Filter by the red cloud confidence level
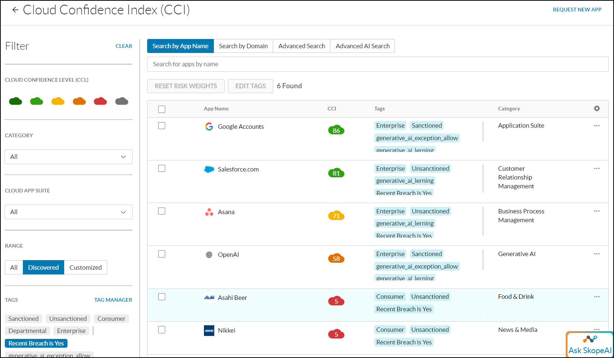This screenshot has width=614, height=358. [x=100, y=101]
